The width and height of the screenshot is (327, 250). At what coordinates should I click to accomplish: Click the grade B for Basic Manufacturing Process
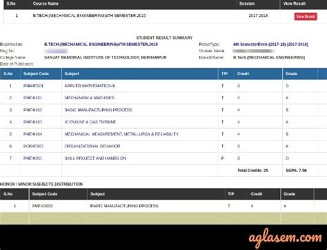pyautogui.click(x=287, y=110)
